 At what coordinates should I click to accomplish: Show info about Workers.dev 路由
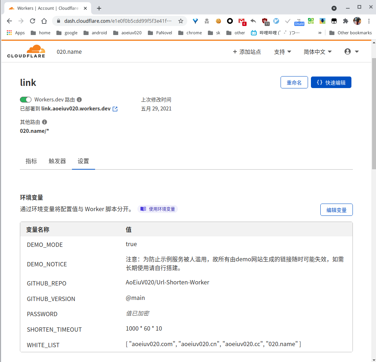point(79,100)
